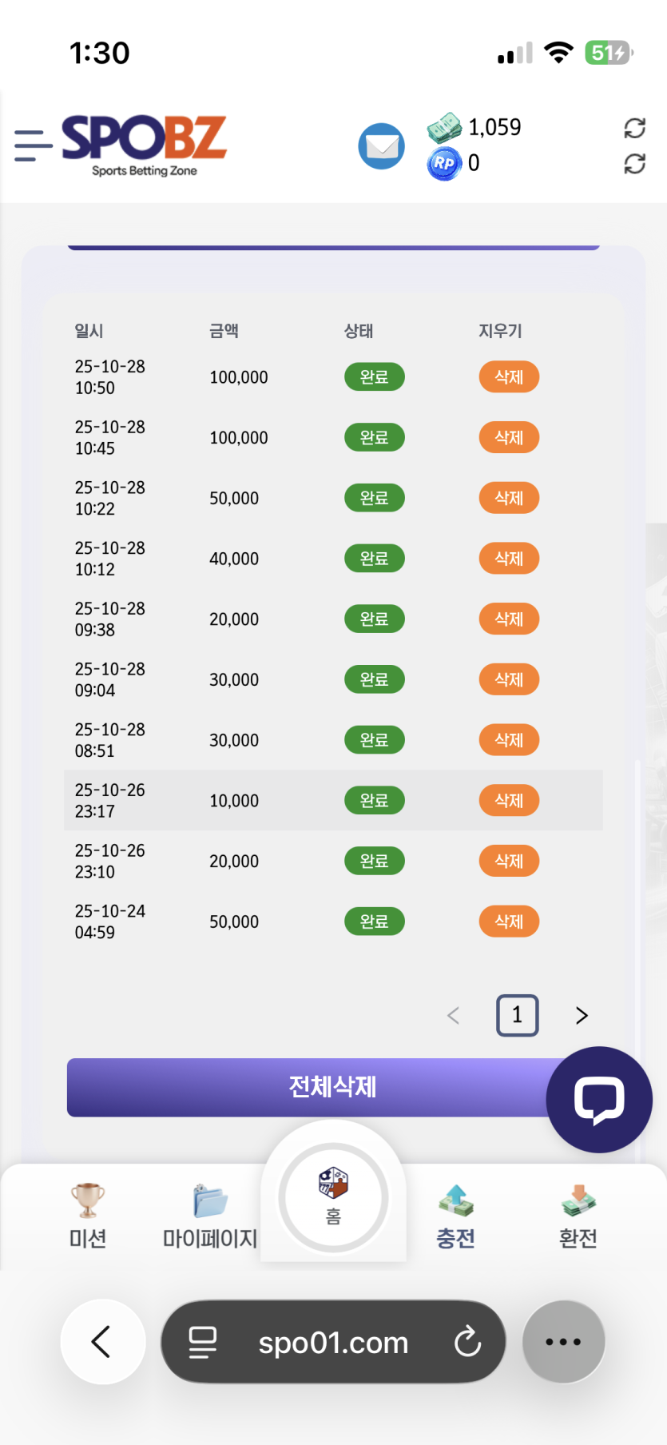Go back in the browser
The width and height of the screenshot is (667, 1445).
point(102,1342)
